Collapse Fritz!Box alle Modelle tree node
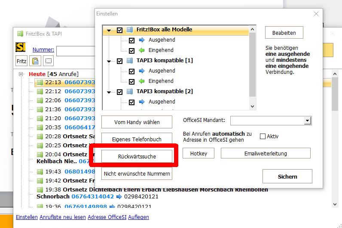Screen dimensions: 342x228 (x=109, y=30)
